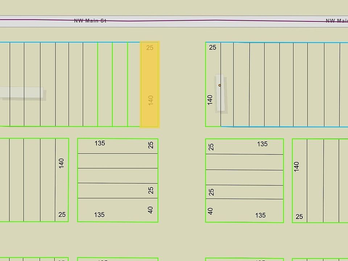Click the "25" label at the bottom of the lower-left vertical-lot block

62,214
